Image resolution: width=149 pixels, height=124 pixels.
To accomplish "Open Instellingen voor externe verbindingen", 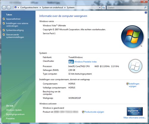I will (x=17, y=24).
